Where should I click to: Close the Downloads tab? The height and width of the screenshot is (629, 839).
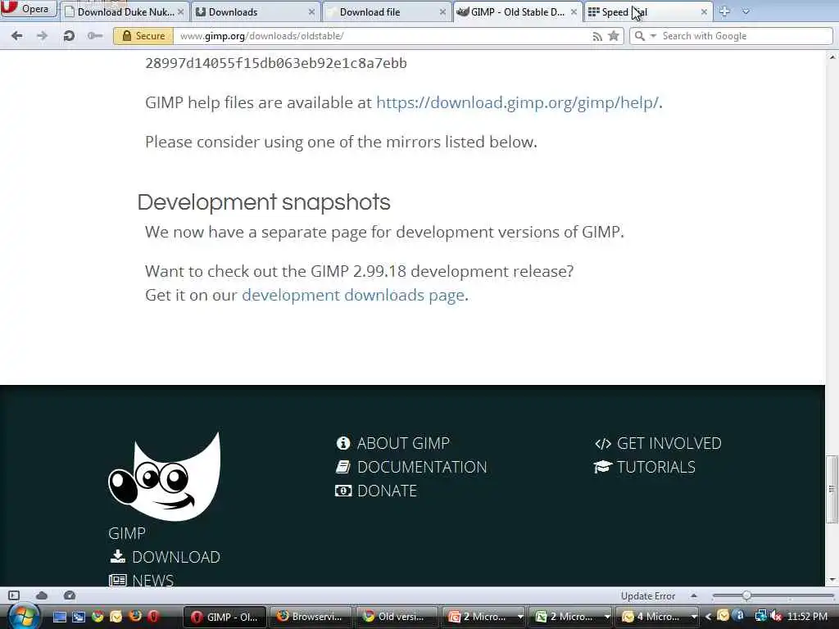click(311, 11)
